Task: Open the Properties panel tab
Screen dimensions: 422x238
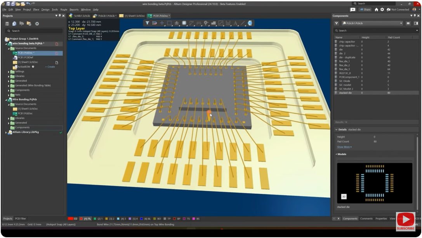Action: pos(381,219)
